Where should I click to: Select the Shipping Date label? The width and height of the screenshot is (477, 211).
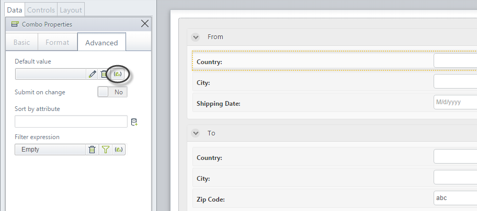coord(219,104)
